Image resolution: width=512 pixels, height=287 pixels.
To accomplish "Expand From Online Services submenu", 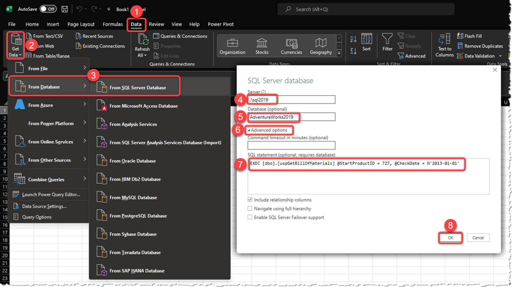I will point(49,142).
